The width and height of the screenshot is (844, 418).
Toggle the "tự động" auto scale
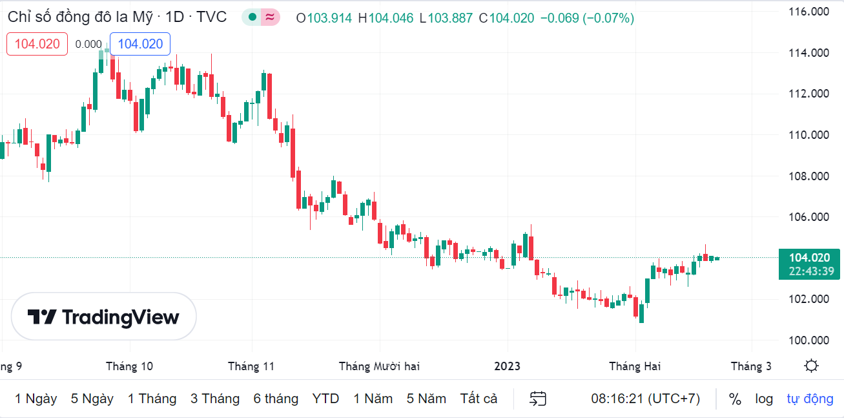(810, 399)
